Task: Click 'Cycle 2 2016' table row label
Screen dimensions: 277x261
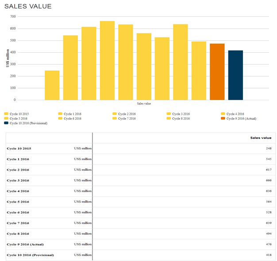Action: 18,170
